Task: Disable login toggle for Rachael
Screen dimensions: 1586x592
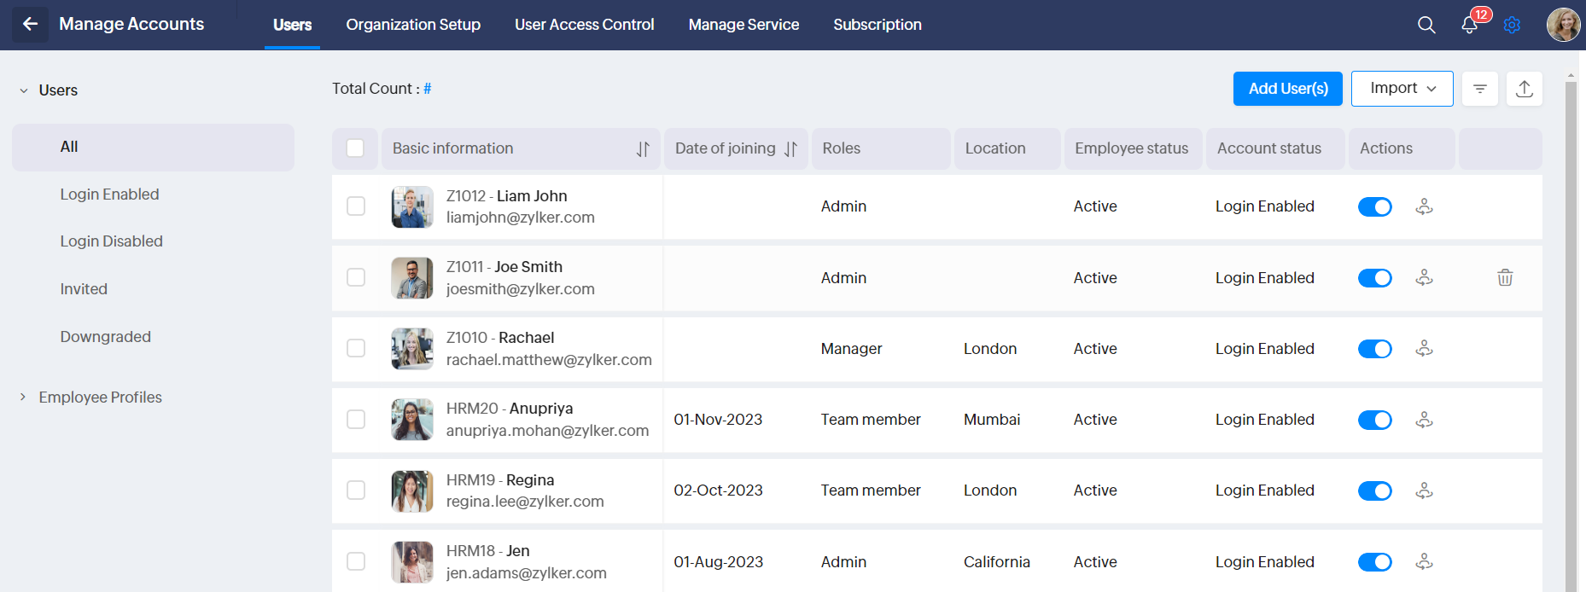Action: [1374, 349]
